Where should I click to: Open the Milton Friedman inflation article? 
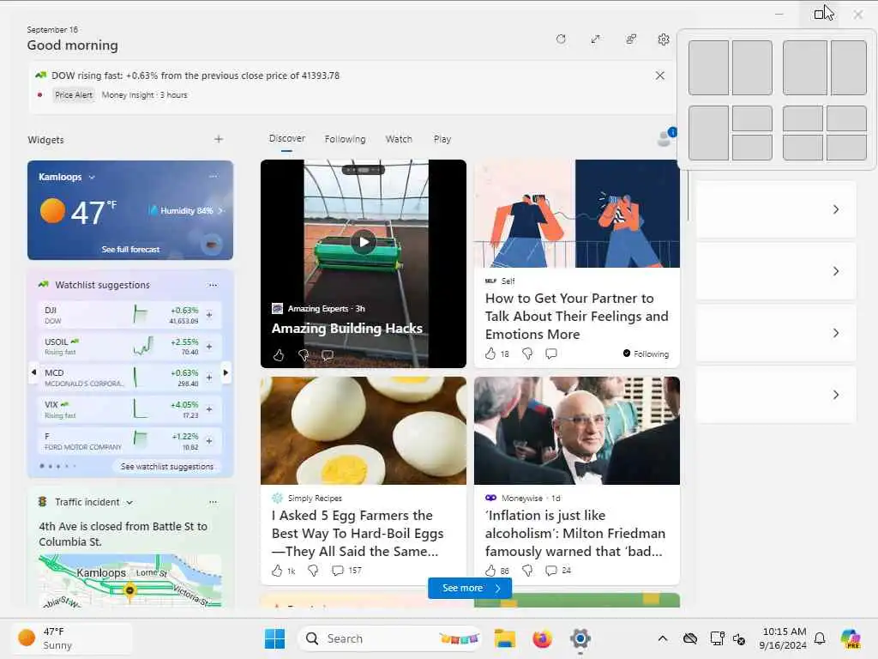click(x=575, y=534)
